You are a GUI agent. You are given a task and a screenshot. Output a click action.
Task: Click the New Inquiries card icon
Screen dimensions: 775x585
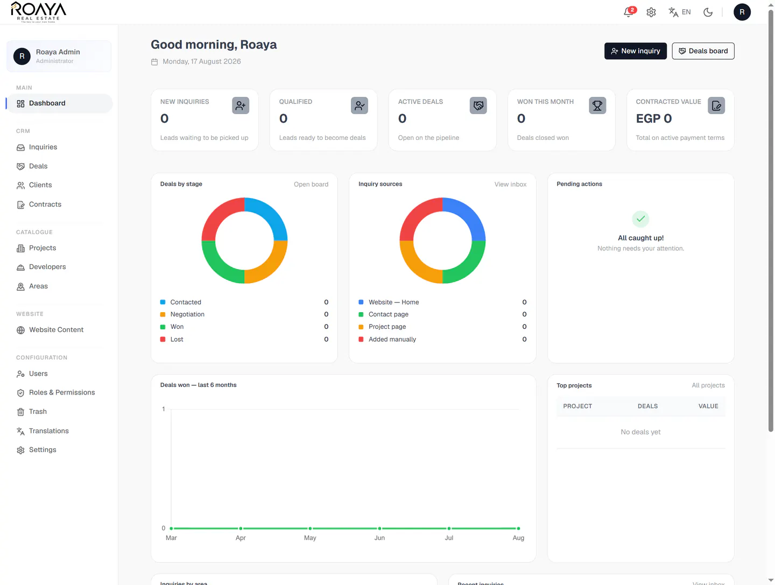[x=241, y=105]
